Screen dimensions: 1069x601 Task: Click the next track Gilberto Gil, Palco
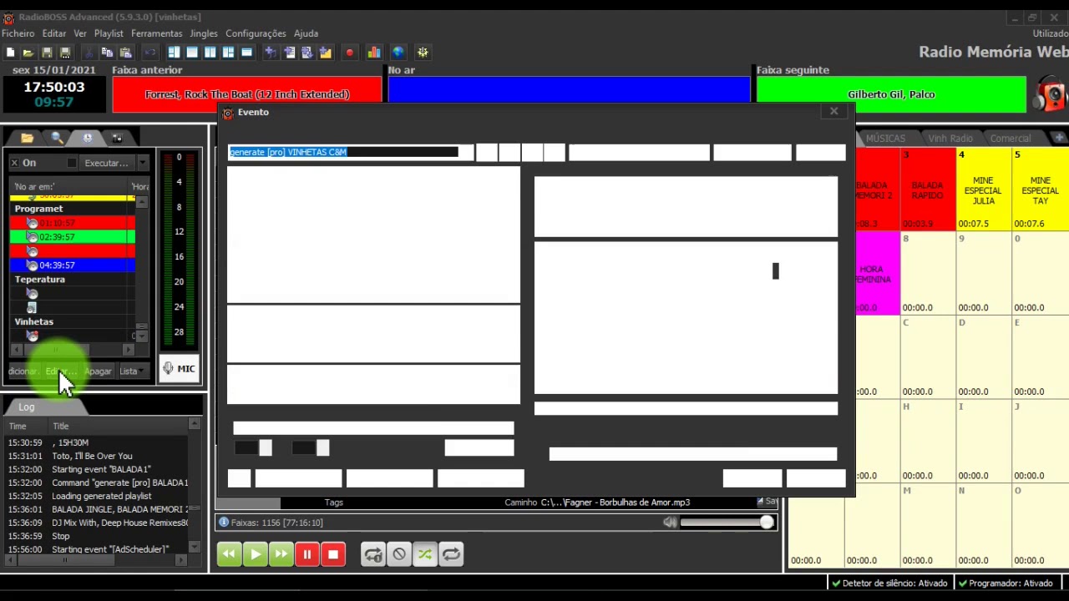891,94
